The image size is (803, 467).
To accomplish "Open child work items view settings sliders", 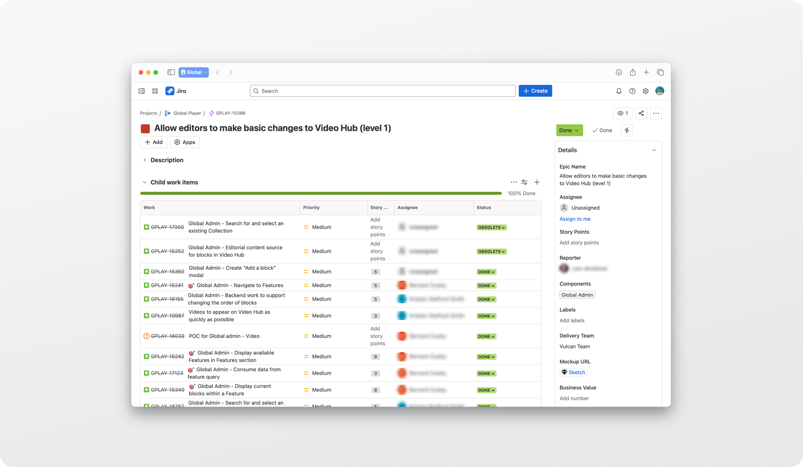I will point(524,182).
